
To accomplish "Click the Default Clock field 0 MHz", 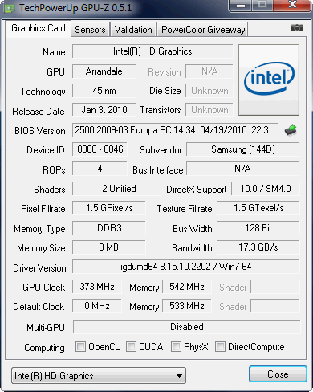I will click(x=97, y=306).
